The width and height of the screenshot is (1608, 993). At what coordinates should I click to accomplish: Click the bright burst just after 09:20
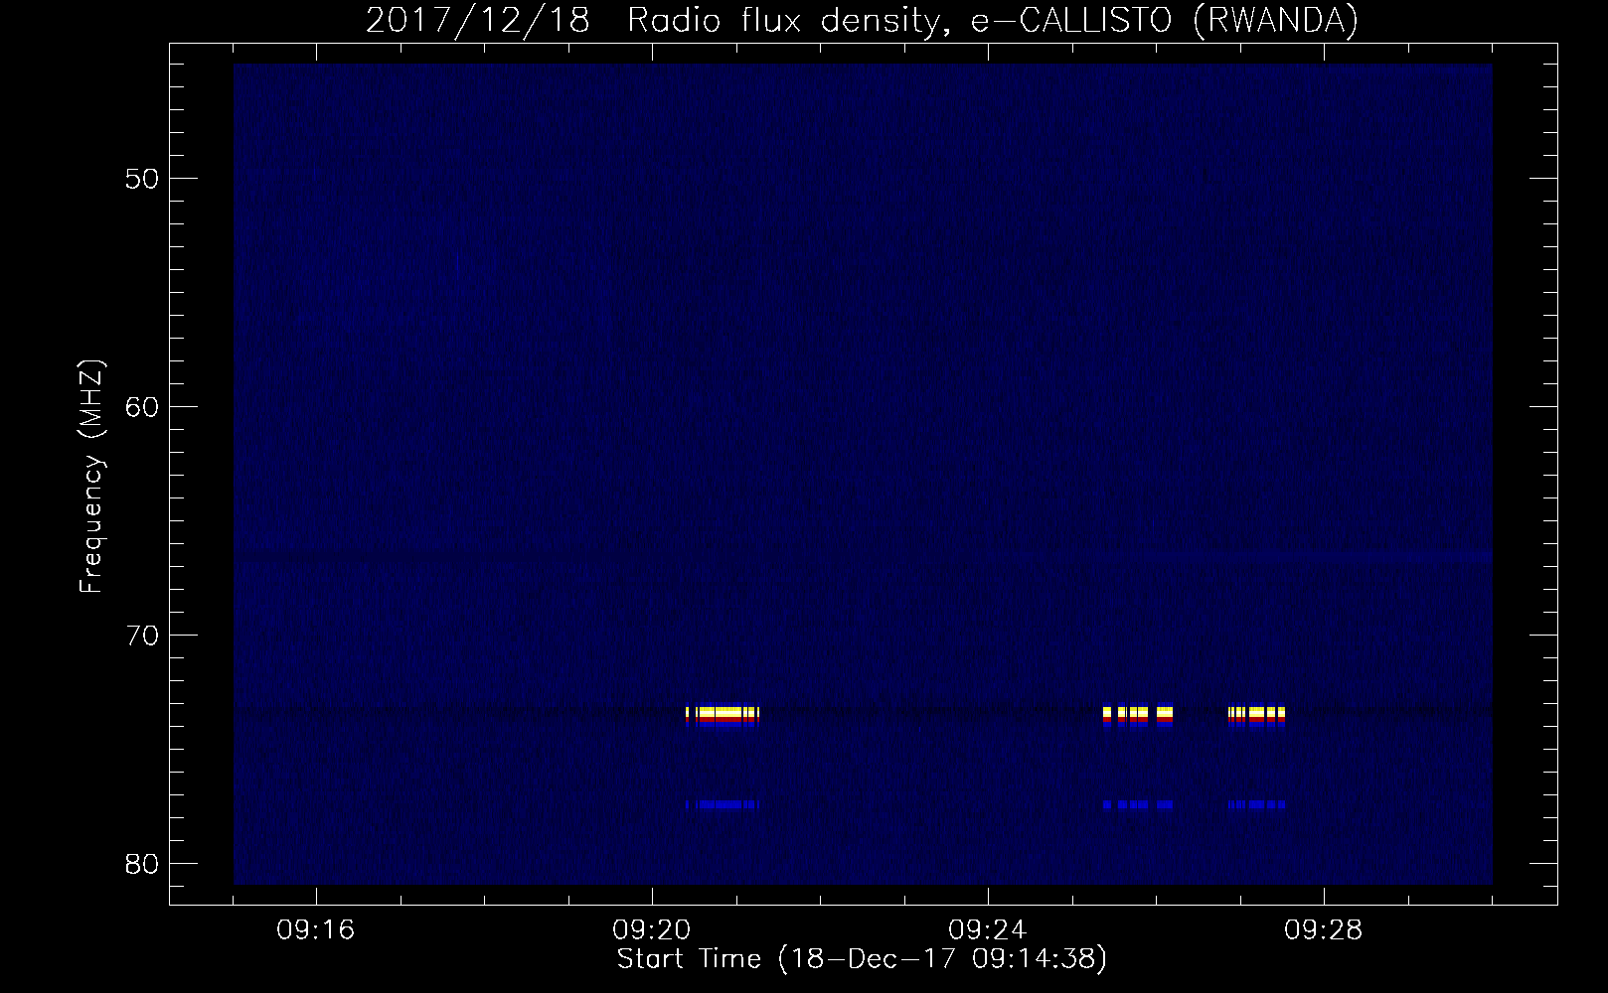pos(723,716)
